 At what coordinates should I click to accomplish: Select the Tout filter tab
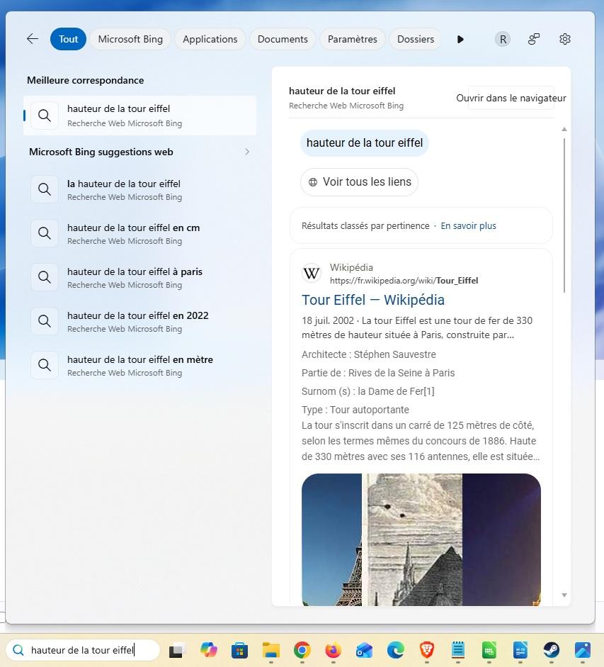tap(68, 39)
